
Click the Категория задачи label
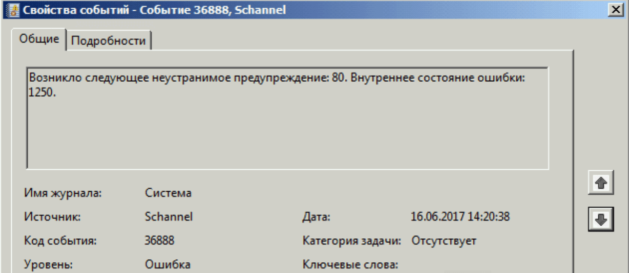pyautogui.click(x=351, y=240)
